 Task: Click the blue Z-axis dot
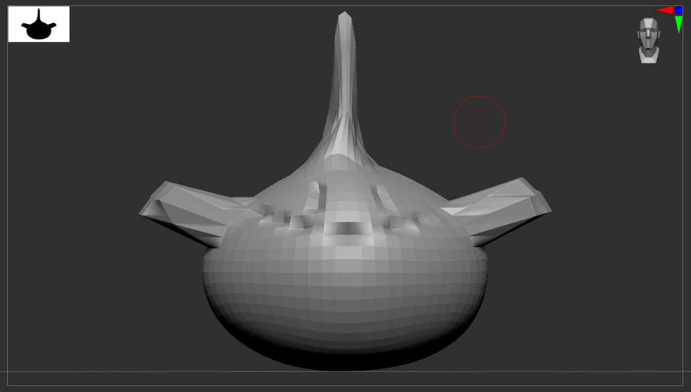tap(678, 10)
